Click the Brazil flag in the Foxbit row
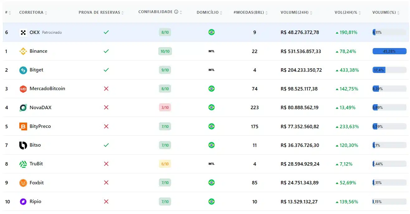410x214 pixels. (212, 182)
